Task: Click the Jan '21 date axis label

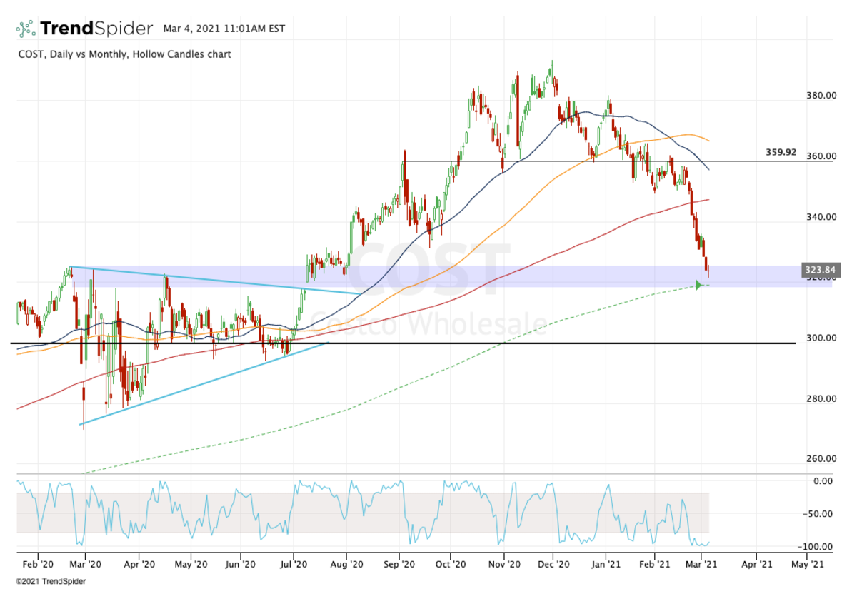Action: pyautogui.click(x=606, y=564)
